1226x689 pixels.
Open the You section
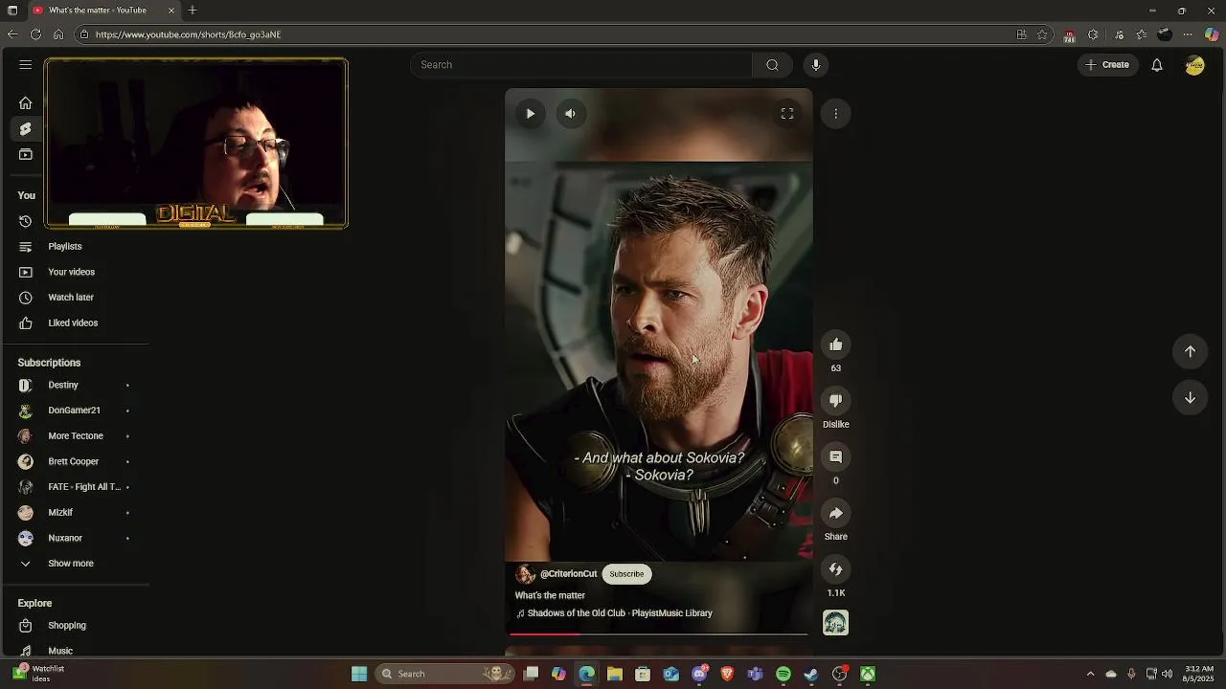pos(27,195)
